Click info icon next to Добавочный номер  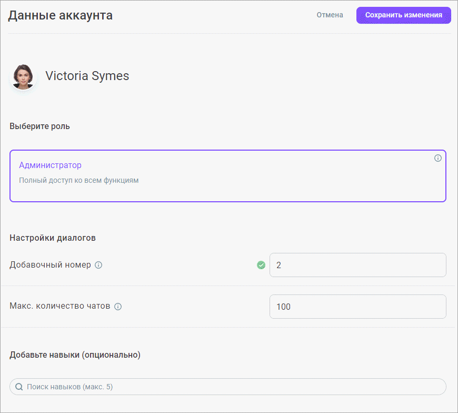(99, 265)
